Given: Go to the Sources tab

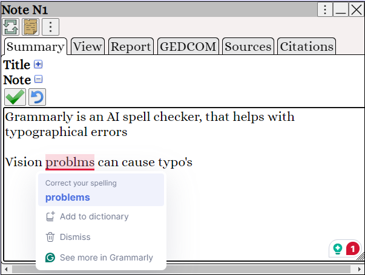Looking at the screenshot, I should [248, 47].
